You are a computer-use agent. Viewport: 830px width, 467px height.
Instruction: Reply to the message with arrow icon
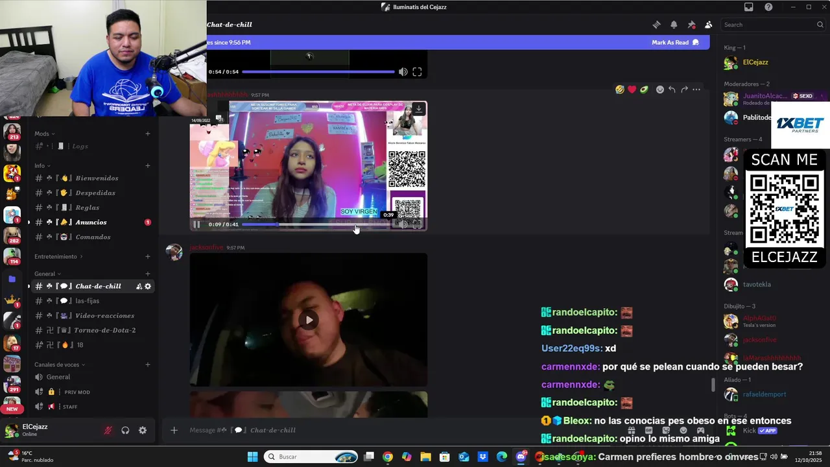(672, 90)
